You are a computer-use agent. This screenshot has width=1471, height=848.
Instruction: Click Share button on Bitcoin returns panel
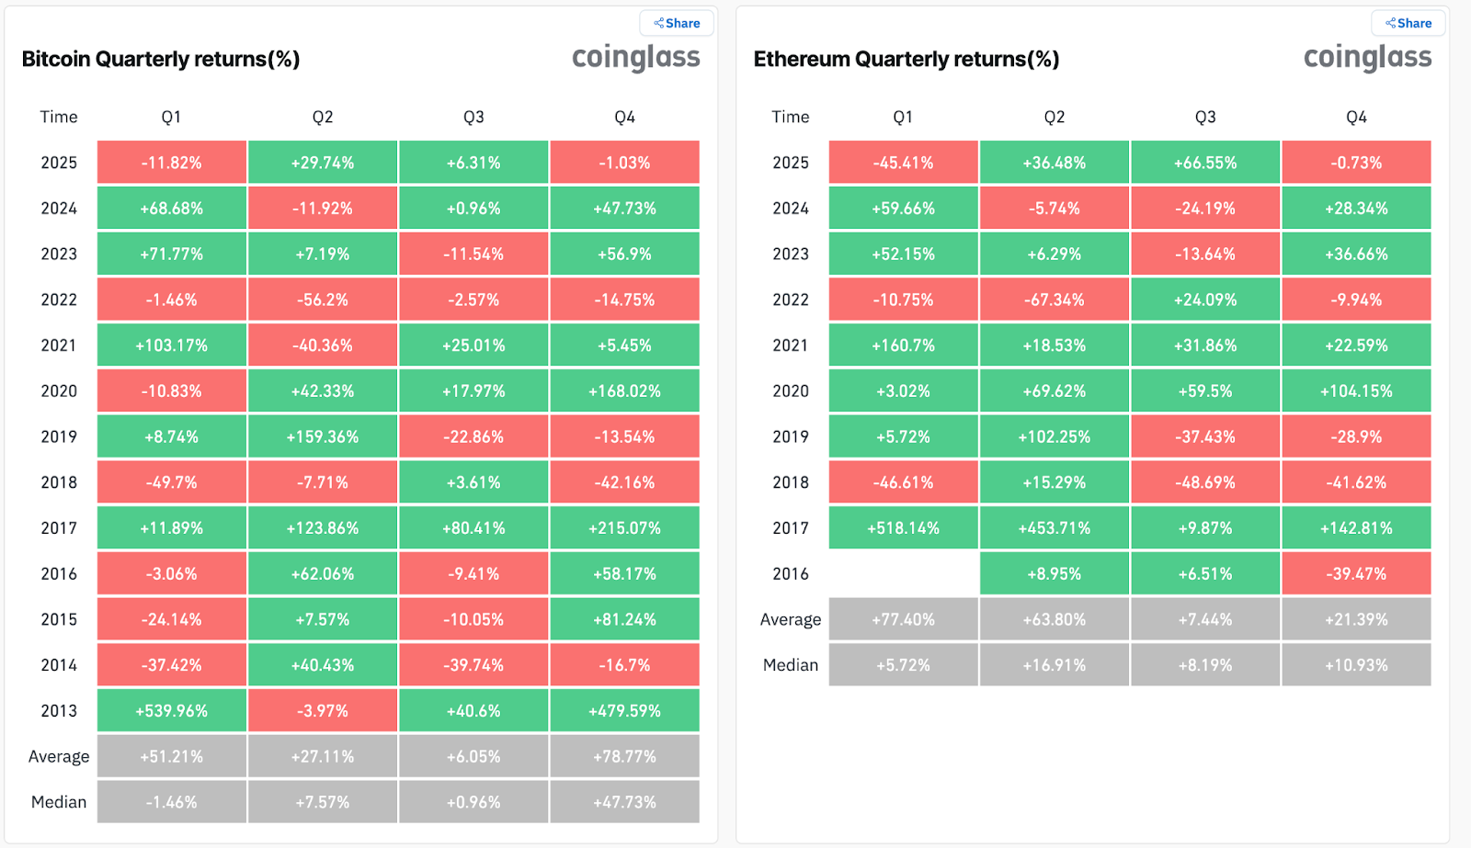(x=677, y=23)
